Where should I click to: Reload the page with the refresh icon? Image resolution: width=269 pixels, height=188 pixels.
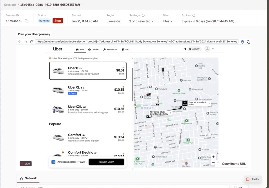pos(32,42)
